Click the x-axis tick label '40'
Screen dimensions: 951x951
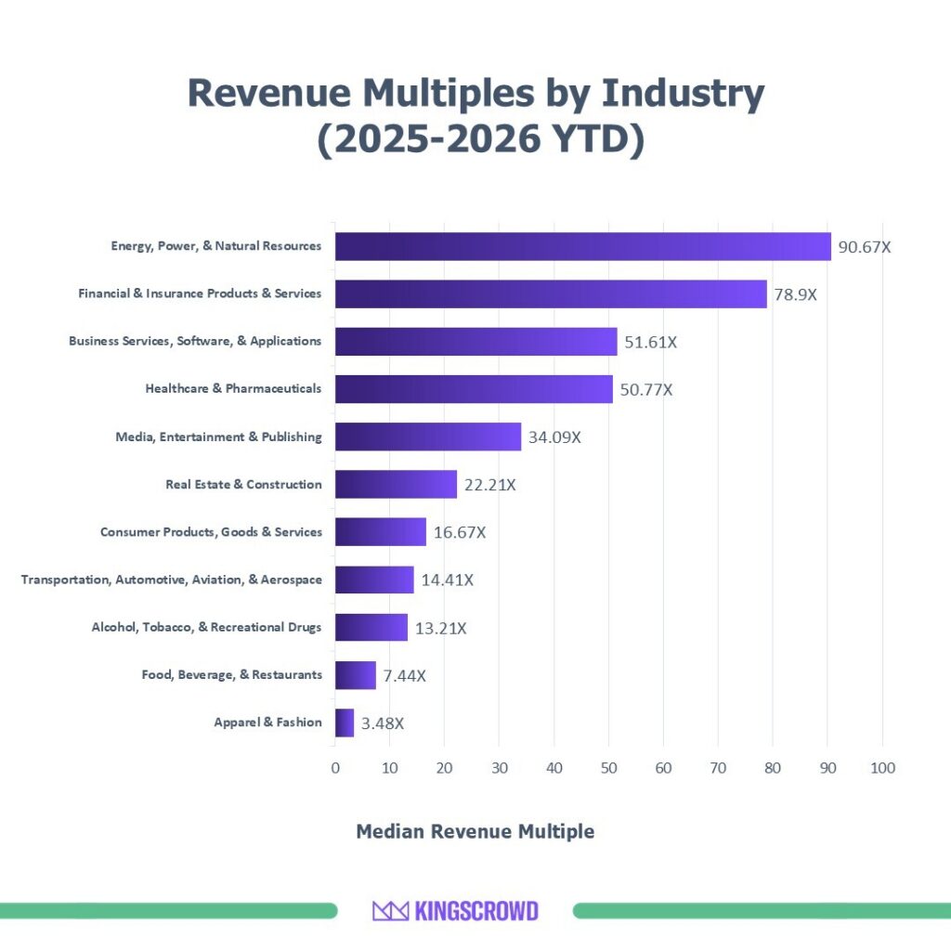(554, 768)
